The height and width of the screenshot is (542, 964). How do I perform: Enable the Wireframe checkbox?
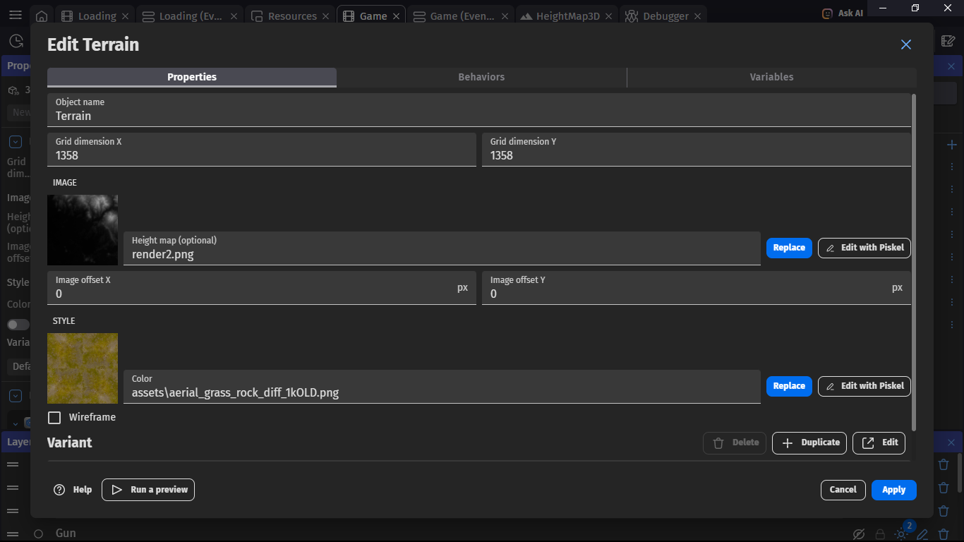(54, 417)
